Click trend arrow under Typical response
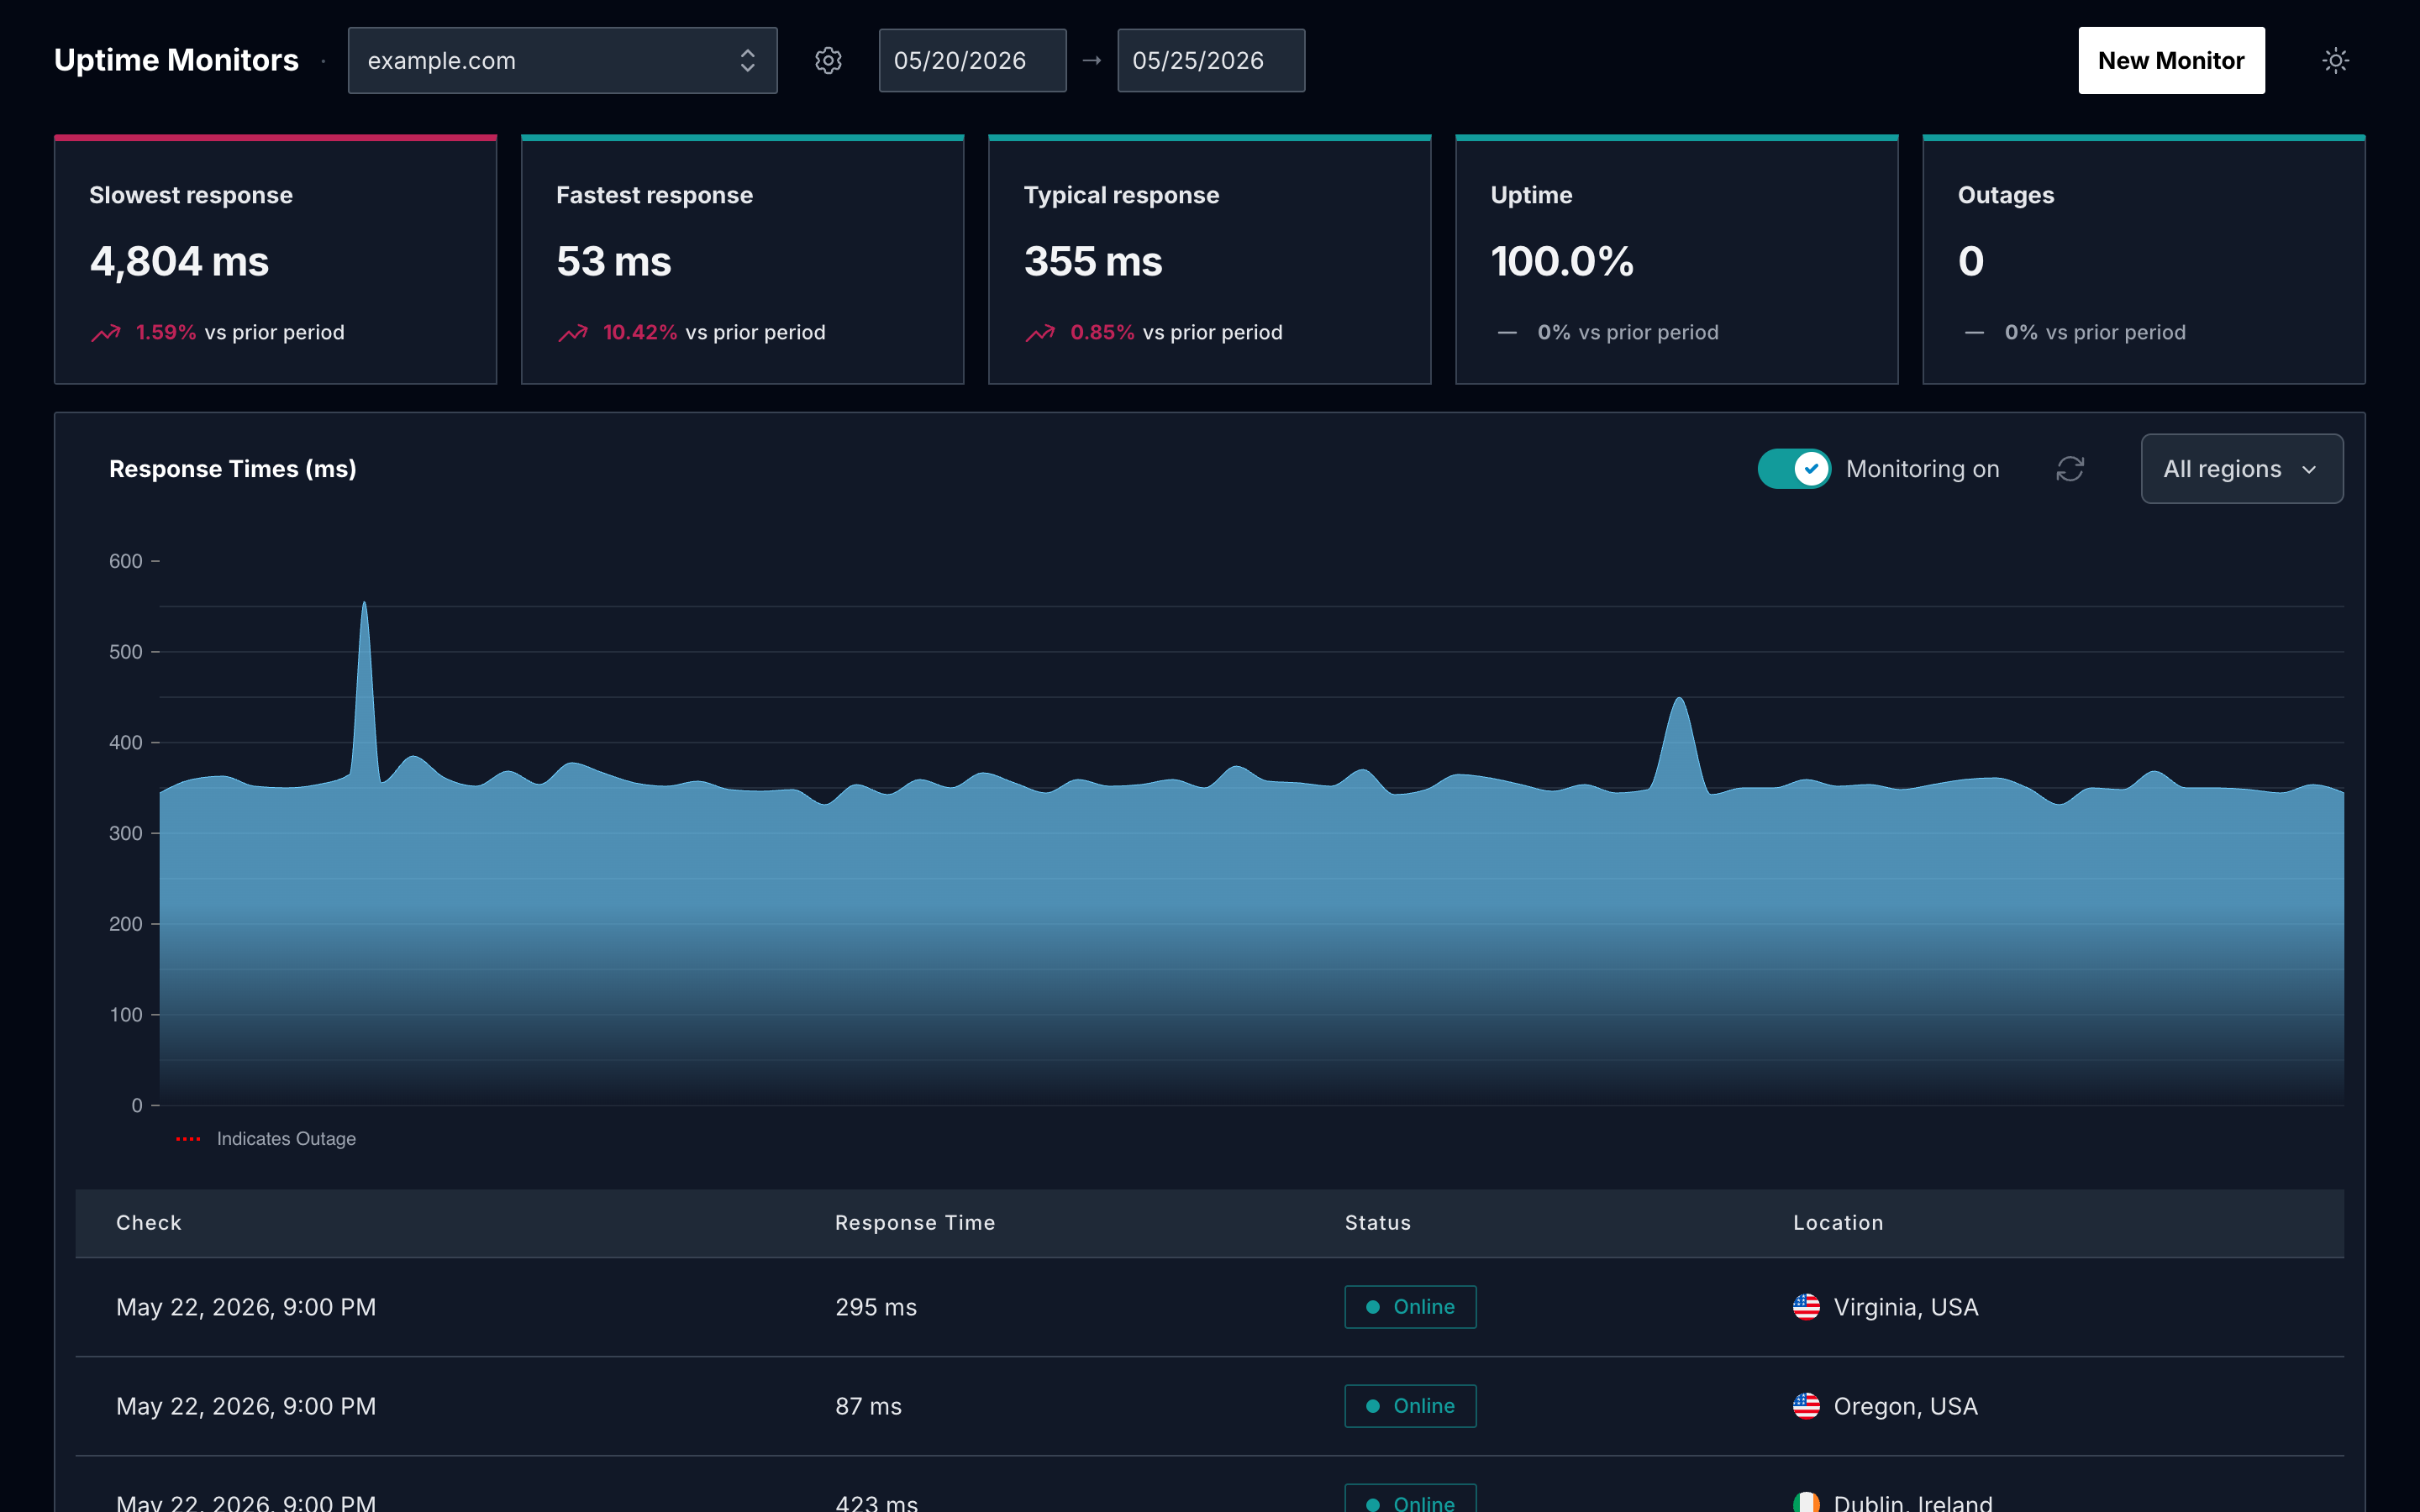 coord(1040,332)
